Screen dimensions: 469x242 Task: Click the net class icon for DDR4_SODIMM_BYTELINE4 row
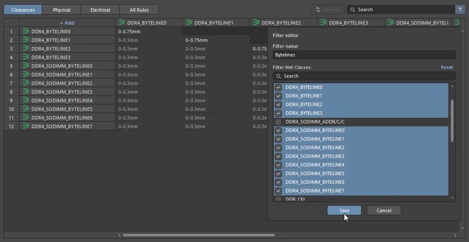click(x=26, y=100)
